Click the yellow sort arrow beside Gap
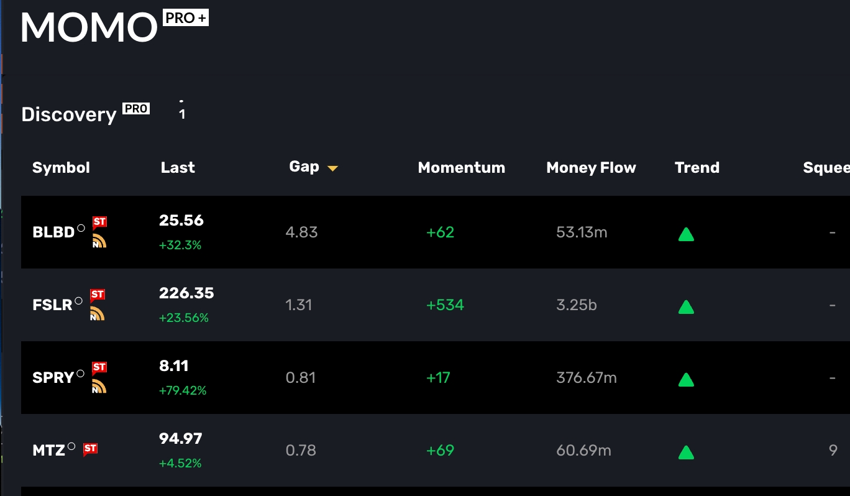This screenshot has width=850, height=496. pyautogui.click(x=332, y=168)
